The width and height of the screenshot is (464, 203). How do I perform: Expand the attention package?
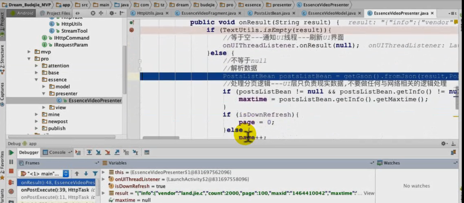click(36, 66)
